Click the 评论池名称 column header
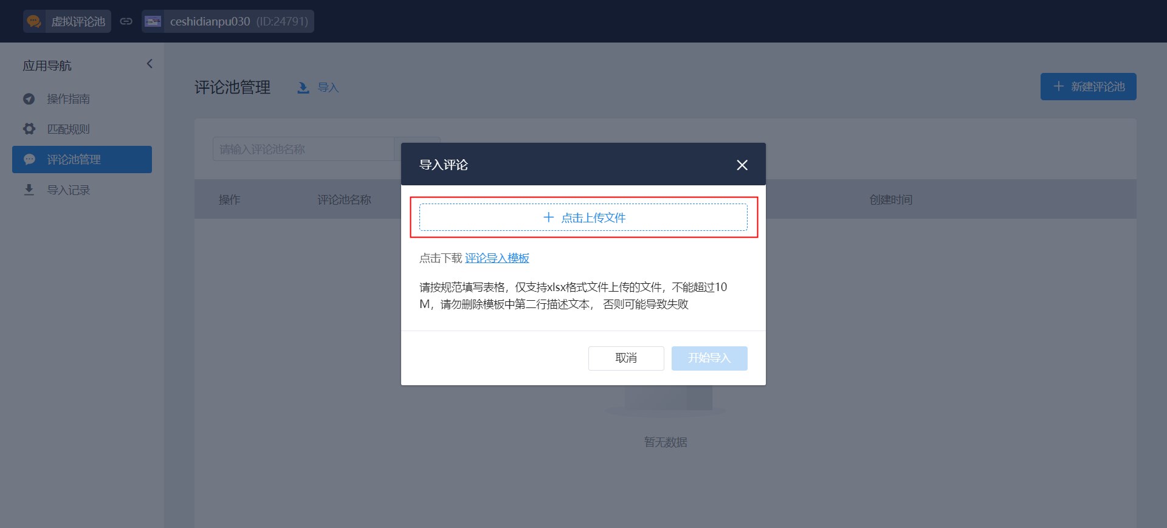 tap(344, 199)
